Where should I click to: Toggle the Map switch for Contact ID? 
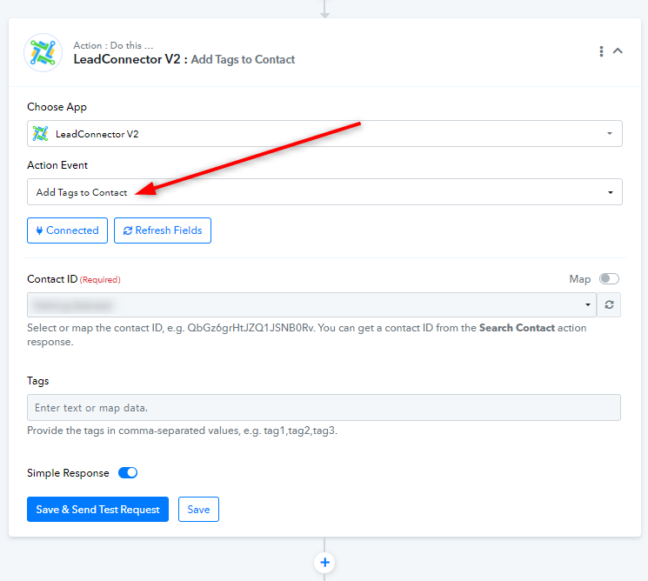(x=609, y=279)
